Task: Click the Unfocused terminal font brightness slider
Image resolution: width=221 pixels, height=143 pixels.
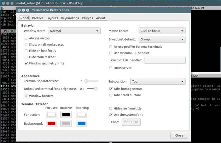Action: click(x=92, y=89)
